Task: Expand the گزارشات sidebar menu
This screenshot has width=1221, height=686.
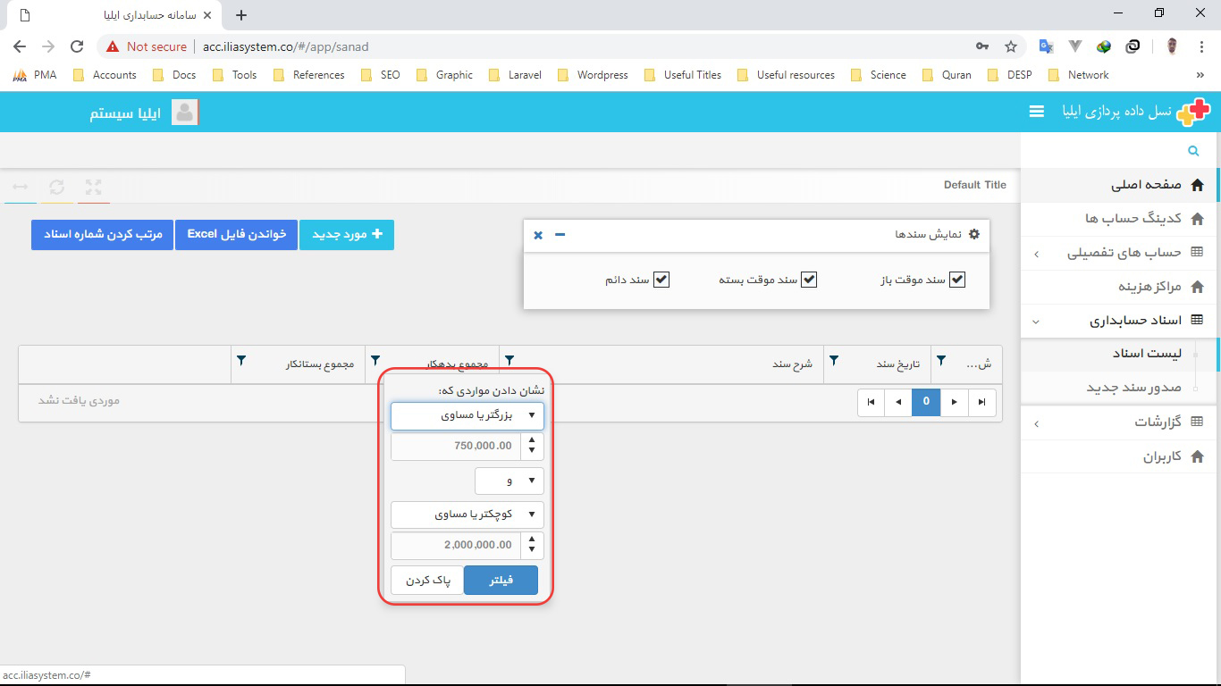Action: click(1119, 422)
